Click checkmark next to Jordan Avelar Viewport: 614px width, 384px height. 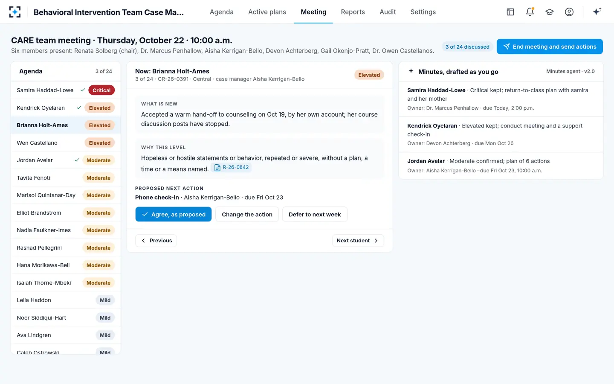77,160
